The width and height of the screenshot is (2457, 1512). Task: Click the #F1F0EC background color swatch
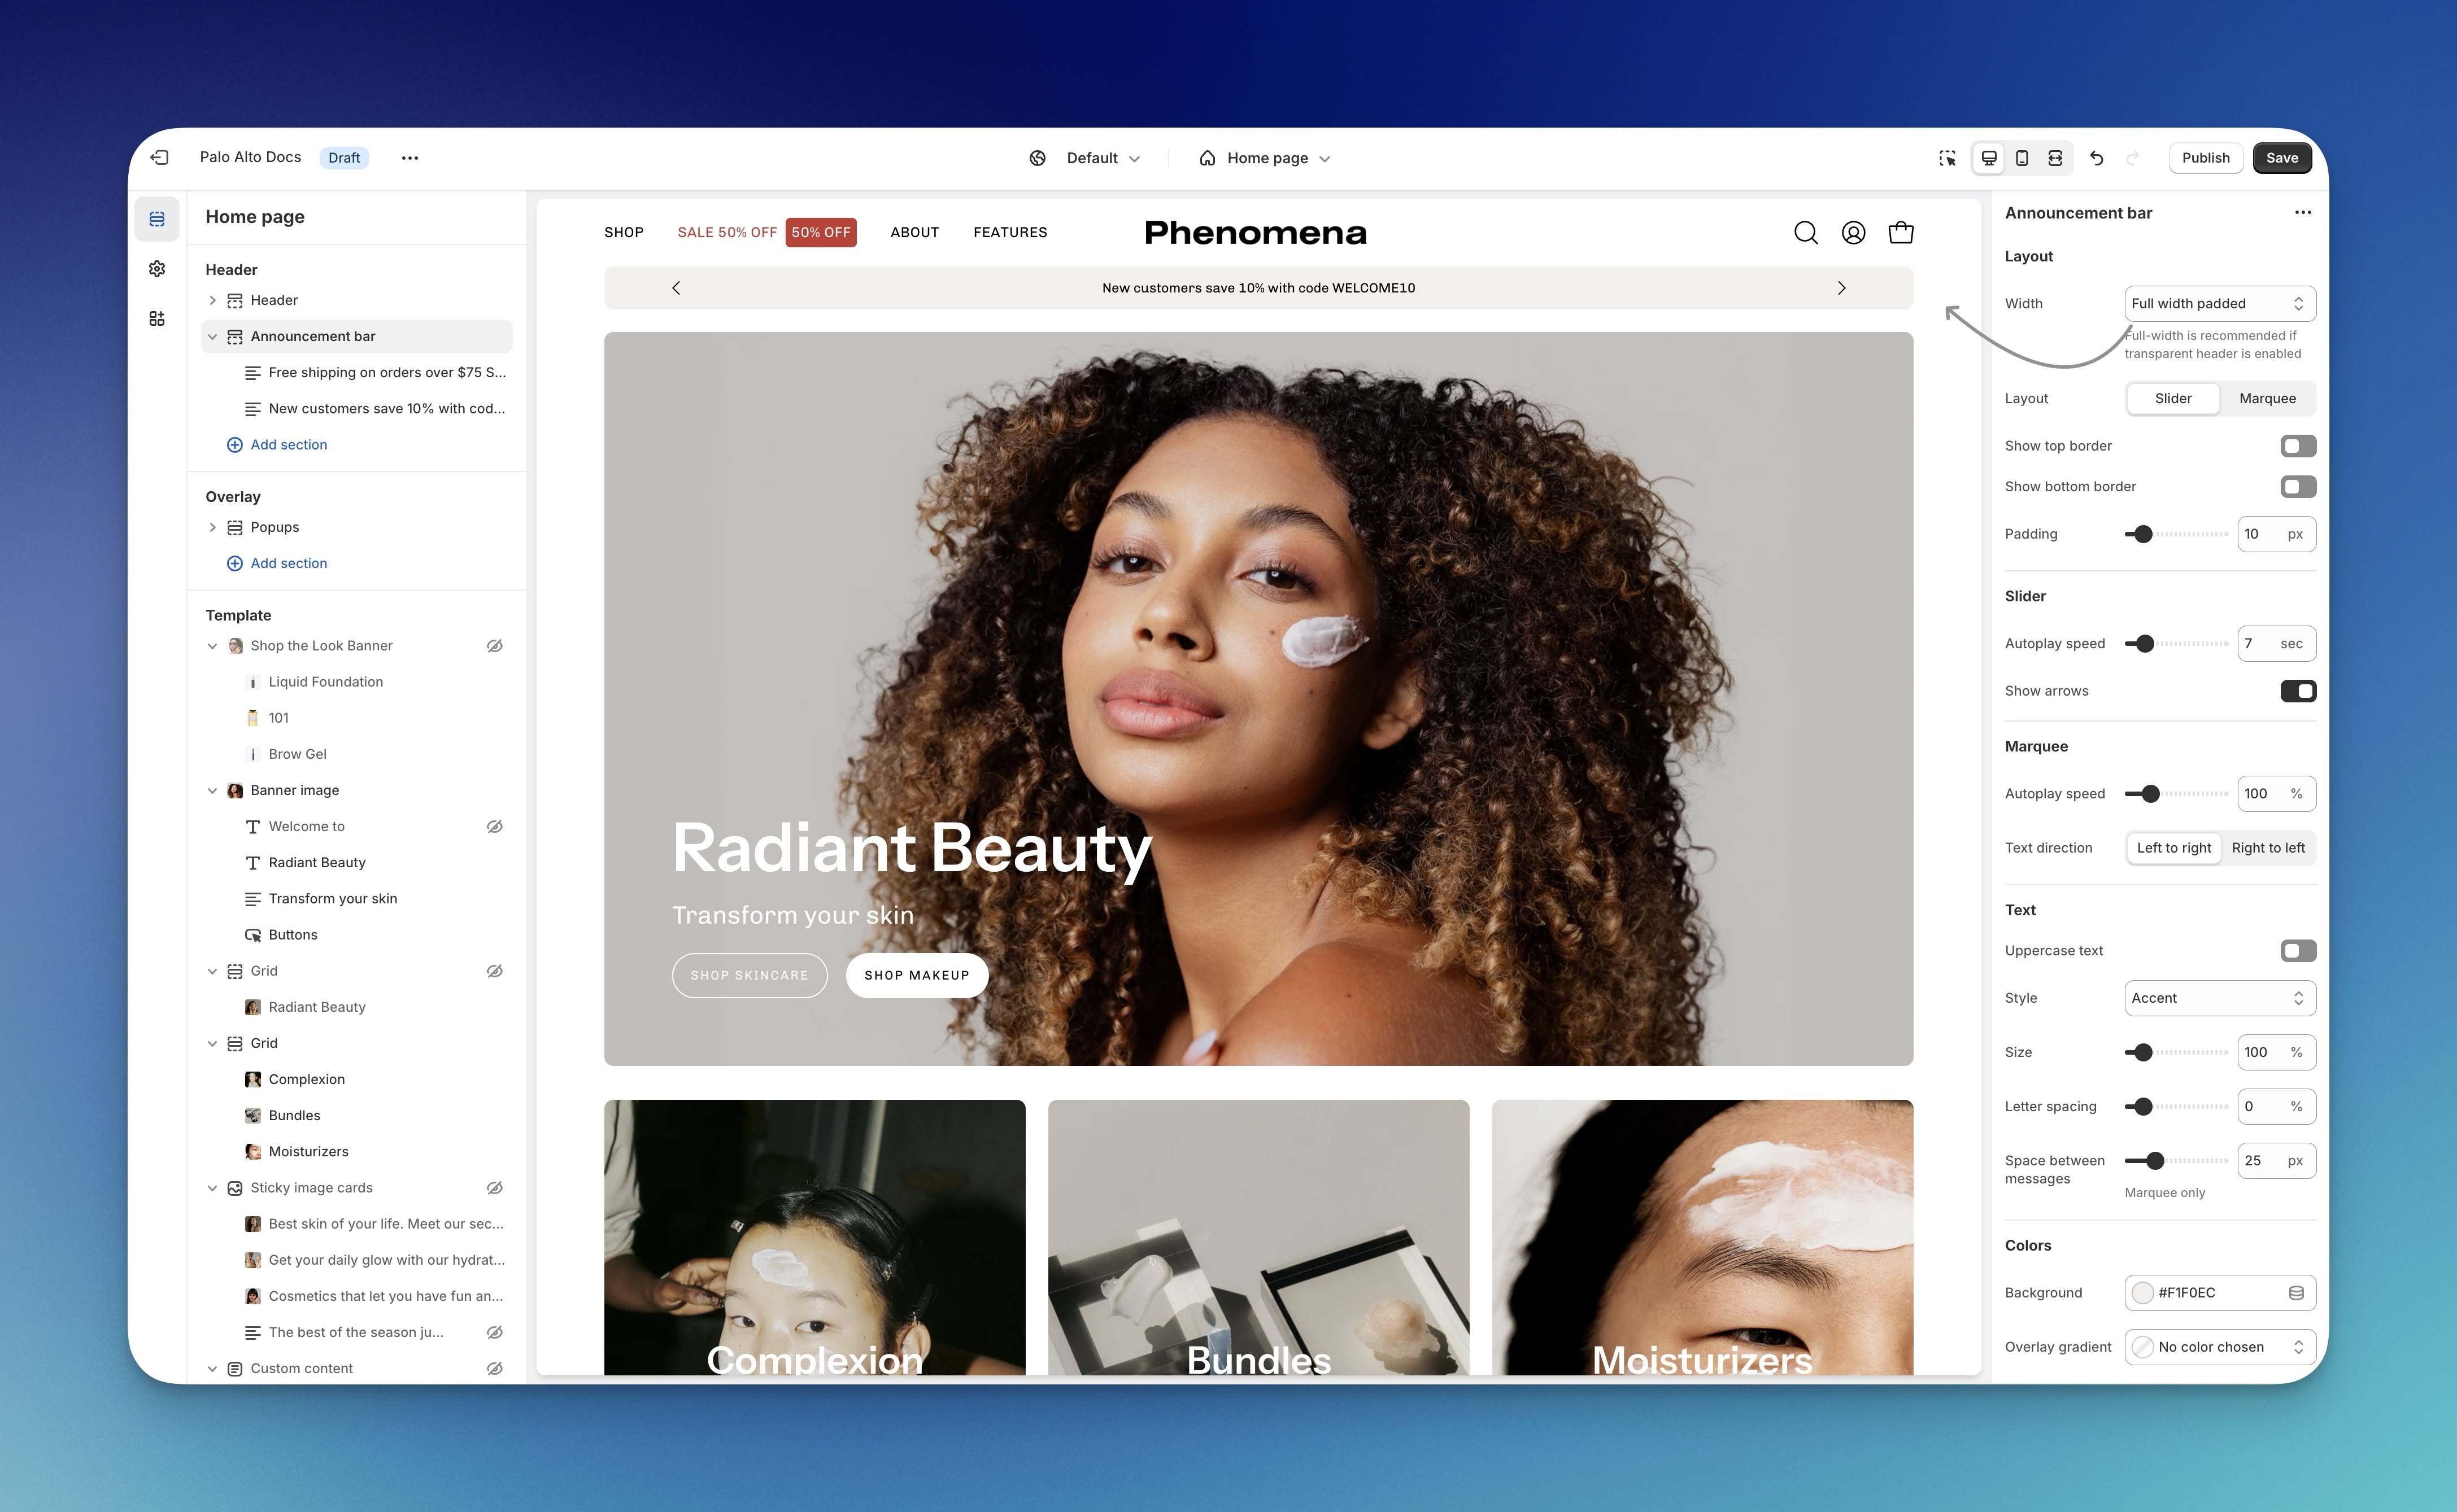coord(2142,1293)
